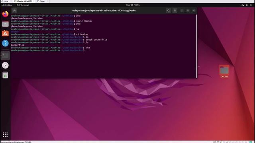Screen dimensions: 255x143
Task: Click the volume icon in the top bar
Action: (247, 5)
